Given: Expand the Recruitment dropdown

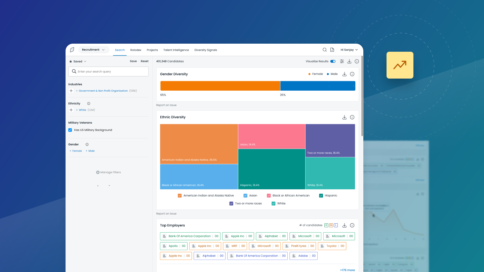Looking at the screenshot, I should click(x=94, y=50).
